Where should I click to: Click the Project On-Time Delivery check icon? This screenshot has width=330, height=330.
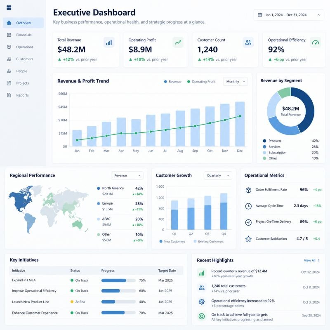(x=248, y=222)
